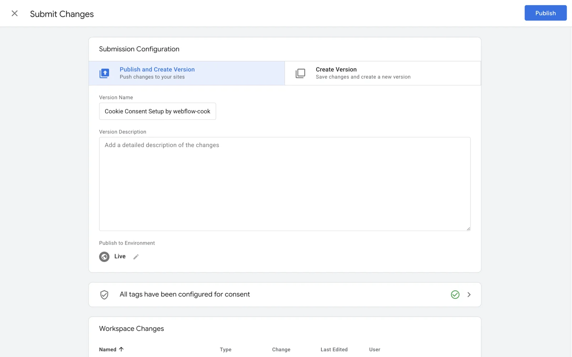Click the description box resize handle
This screenshot has height=357, width=572.
468,228
